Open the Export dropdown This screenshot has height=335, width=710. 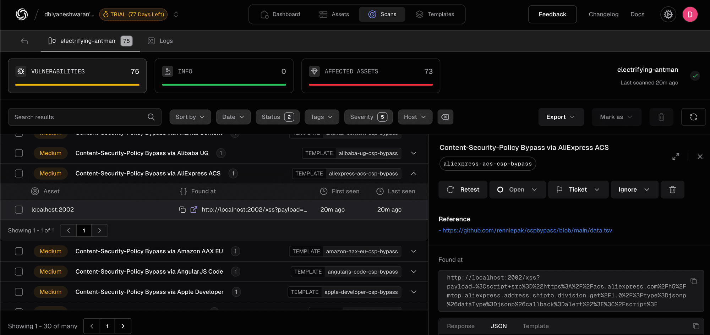[561, 117]
